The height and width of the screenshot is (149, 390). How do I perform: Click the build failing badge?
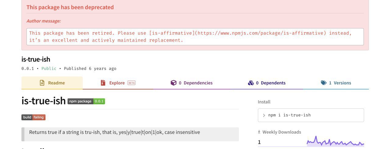(34, 117)
